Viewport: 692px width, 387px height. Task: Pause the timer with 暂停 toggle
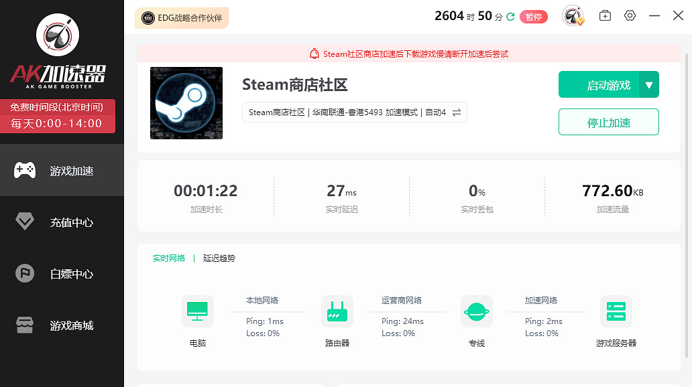(x=534, y=16)
